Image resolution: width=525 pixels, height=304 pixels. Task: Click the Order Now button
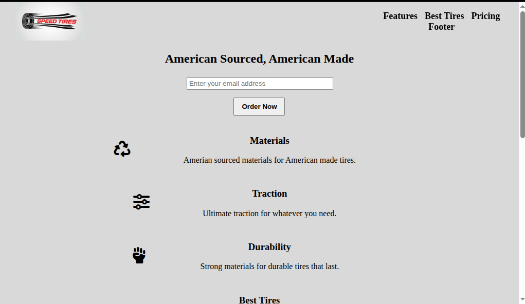tap(259, 107)
